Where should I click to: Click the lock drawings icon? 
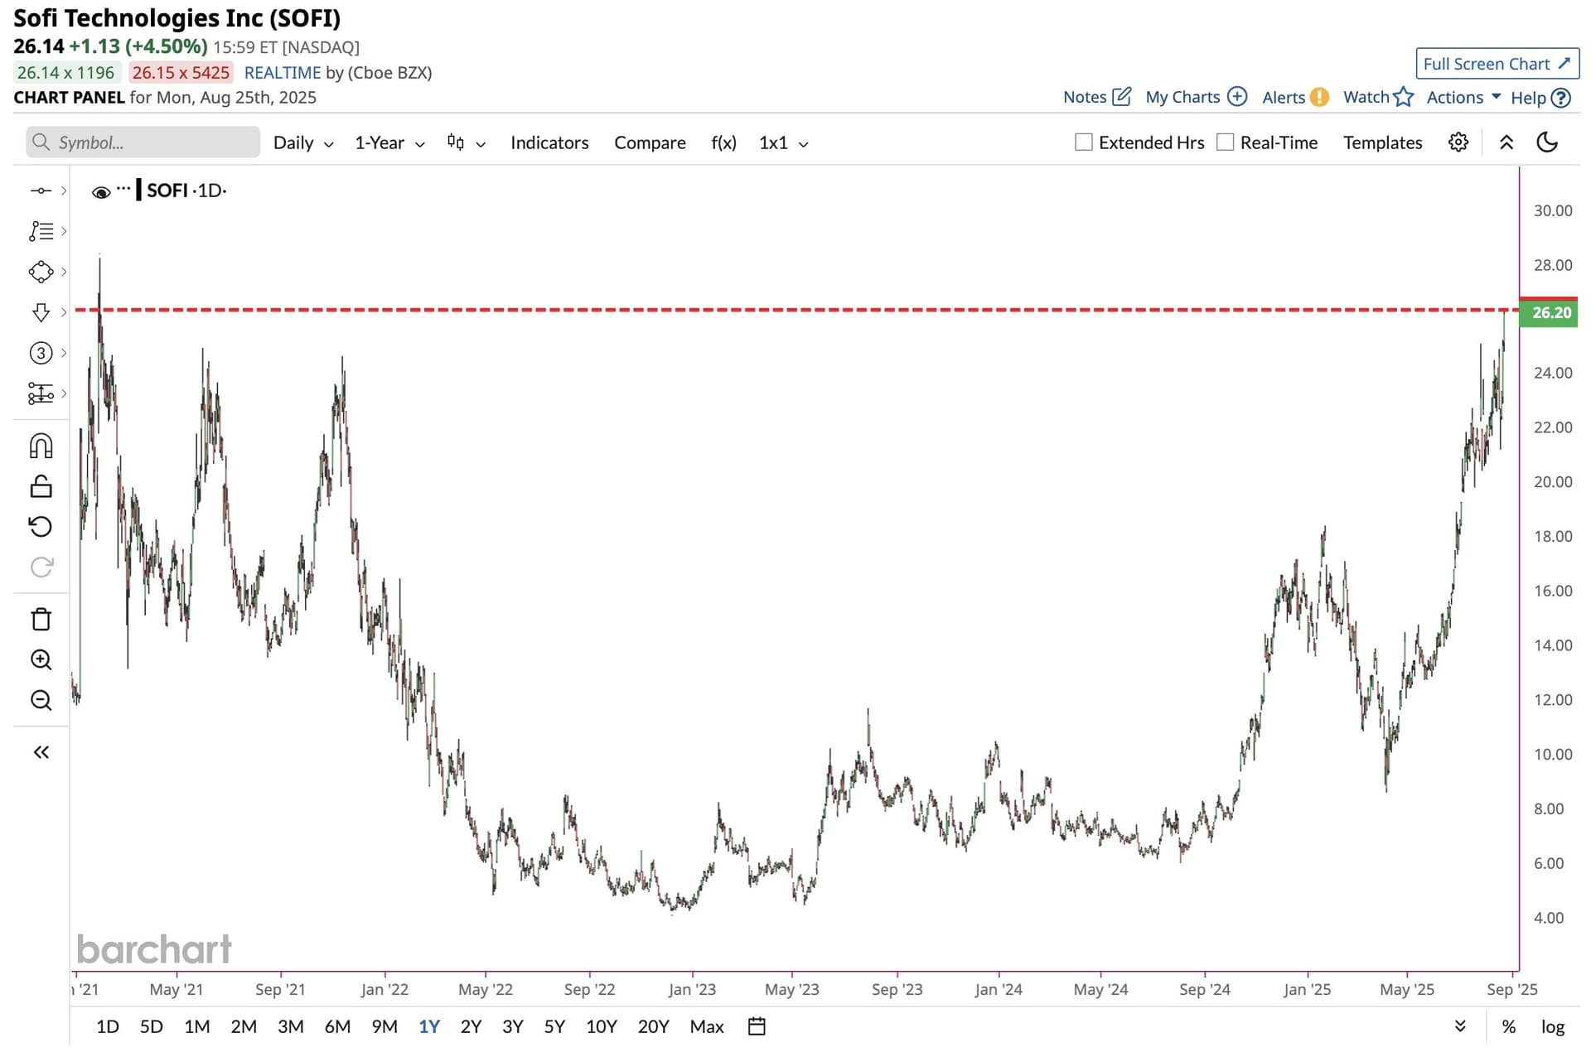coord(41,486)
